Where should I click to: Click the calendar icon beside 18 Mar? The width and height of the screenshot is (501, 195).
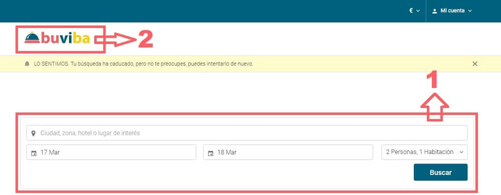click(210, 153)
